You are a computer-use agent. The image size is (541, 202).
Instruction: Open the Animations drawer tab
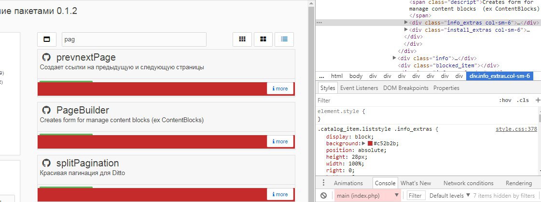click(x=348, y=183)
